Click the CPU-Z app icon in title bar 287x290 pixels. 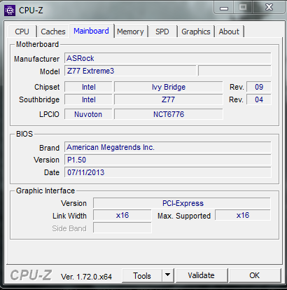tap(10, 11)
